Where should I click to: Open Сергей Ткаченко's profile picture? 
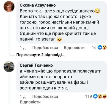click(x=9, y=67)
